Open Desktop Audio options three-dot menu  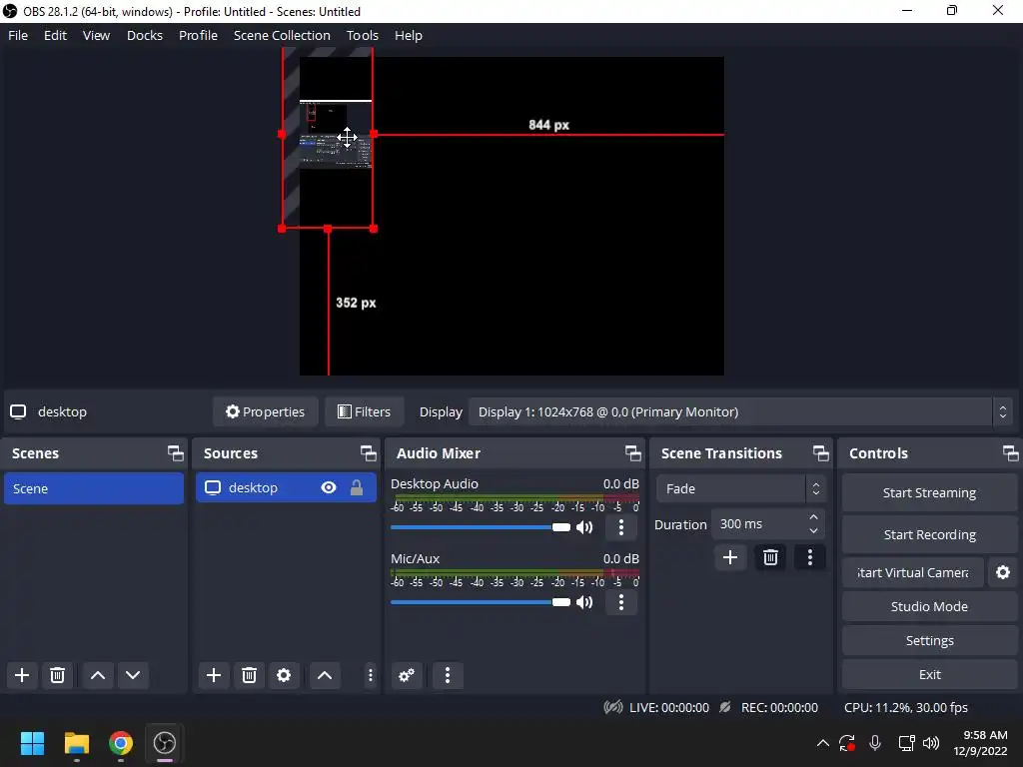point(621,527)
